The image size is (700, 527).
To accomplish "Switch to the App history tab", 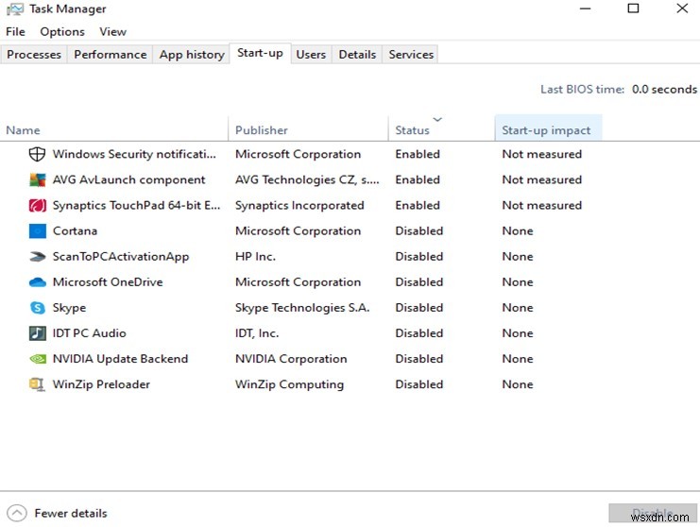I will point(192,55).
